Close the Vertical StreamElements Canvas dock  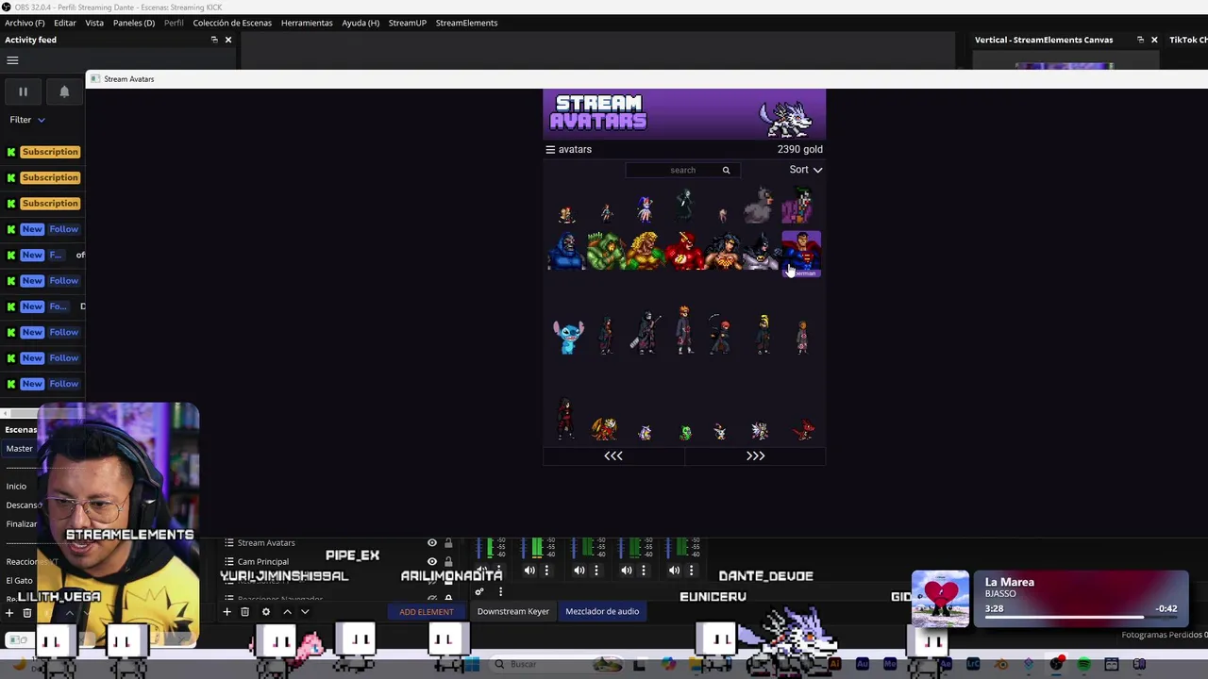coord(1154,40)
